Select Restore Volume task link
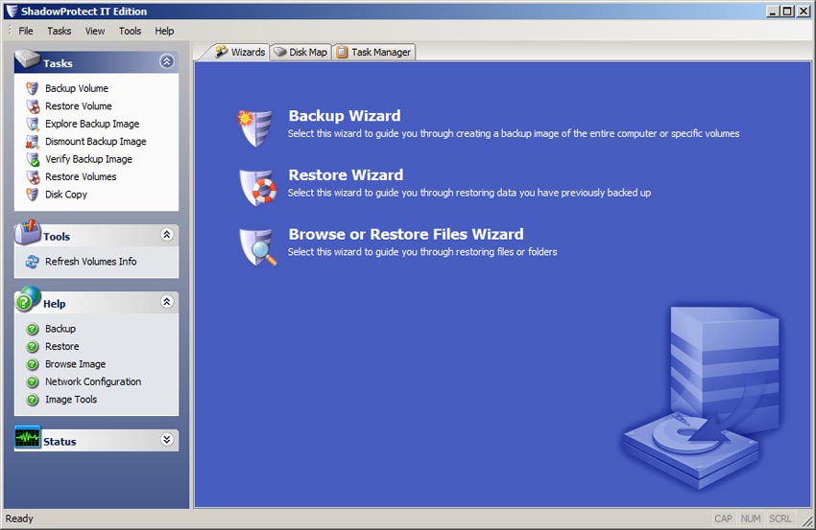 pyautogui.click(x=79, y=106)
